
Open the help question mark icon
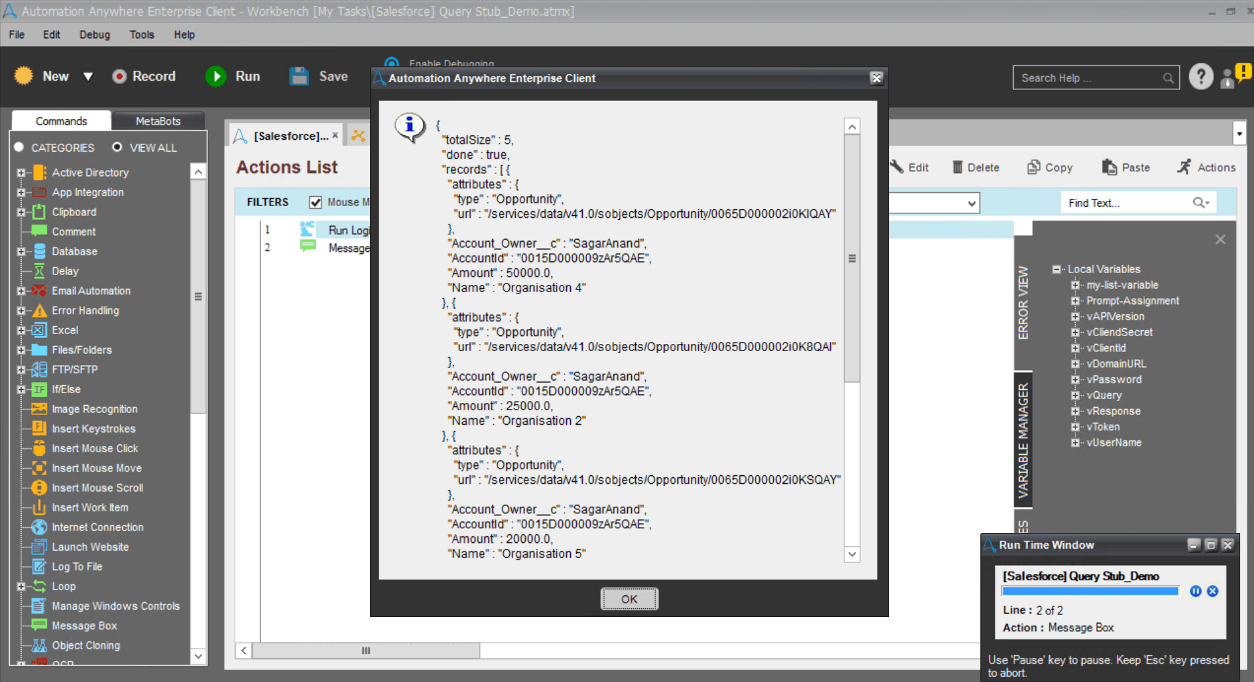pos(1201,77)
